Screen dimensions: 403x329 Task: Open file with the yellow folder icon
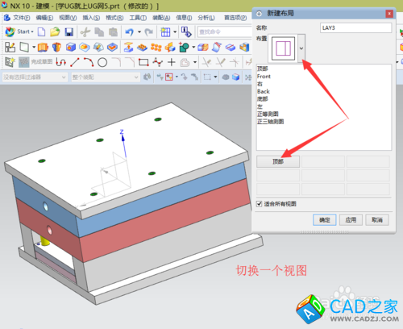[x=55, y=32]
